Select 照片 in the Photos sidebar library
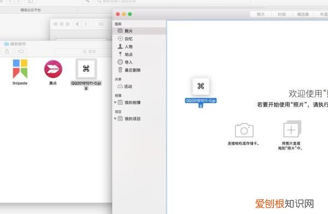Image resolution: width=328 pixels, height=214 pixels. tap(139, 31)
